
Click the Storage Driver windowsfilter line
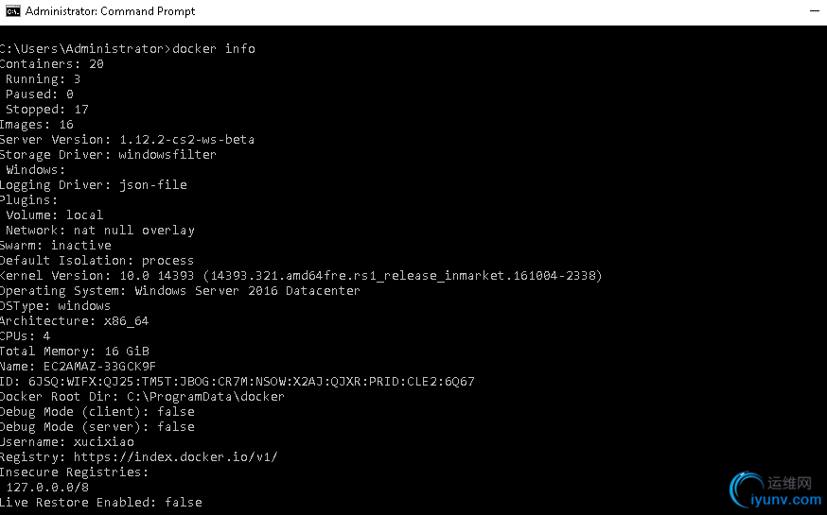pyautogui.click(x=108, y=155)
